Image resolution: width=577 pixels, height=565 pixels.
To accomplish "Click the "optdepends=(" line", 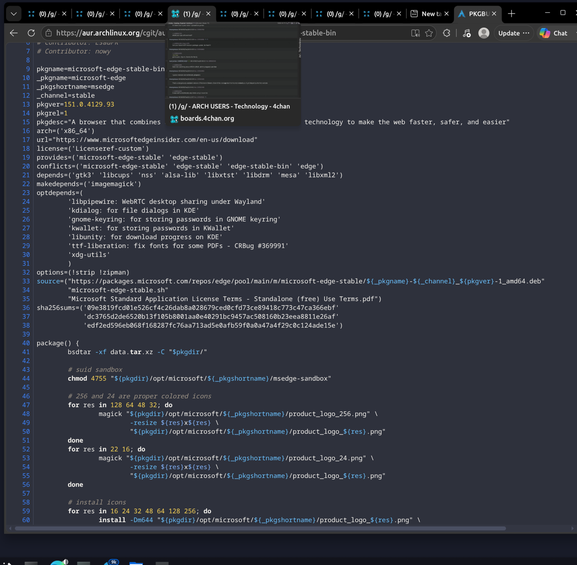I will click(60, 193).
